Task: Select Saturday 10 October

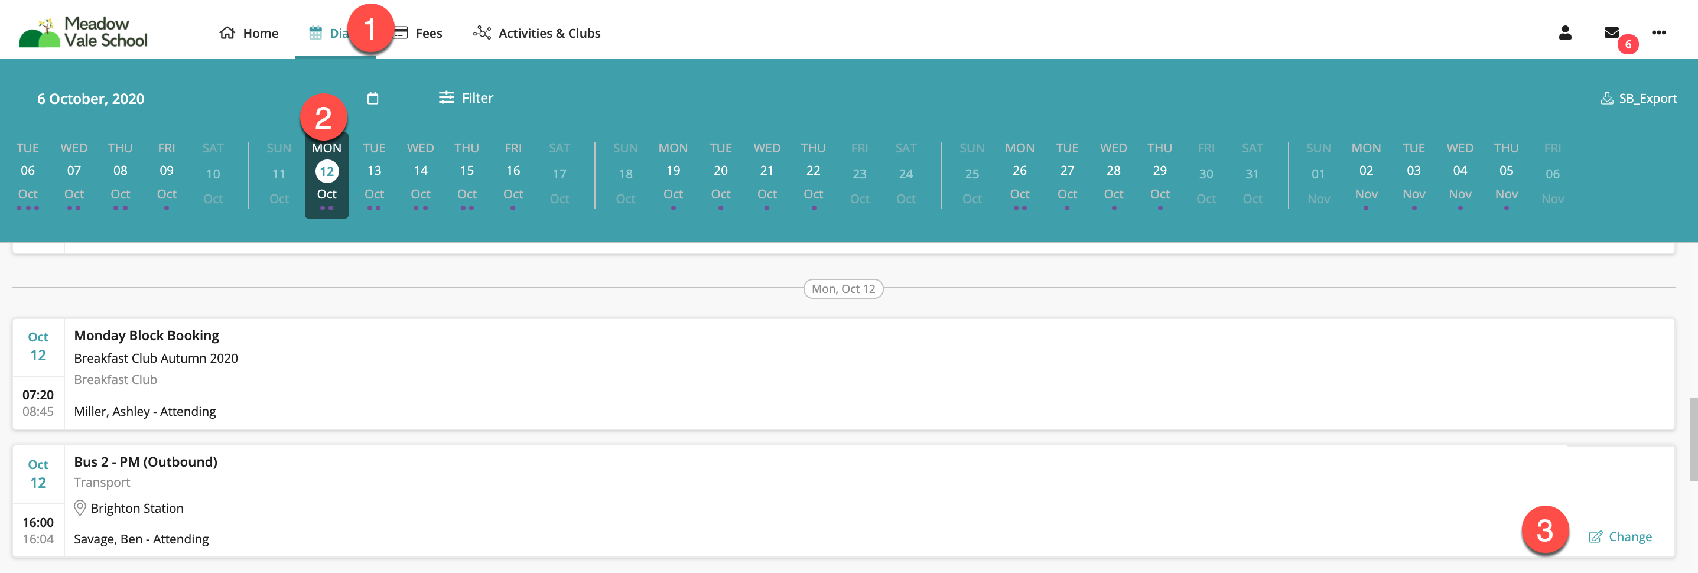Action: click(213, 175)
